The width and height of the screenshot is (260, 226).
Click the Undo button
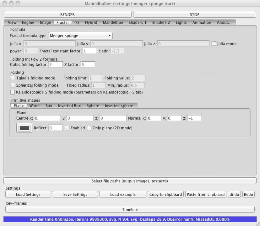pos(234,195)
